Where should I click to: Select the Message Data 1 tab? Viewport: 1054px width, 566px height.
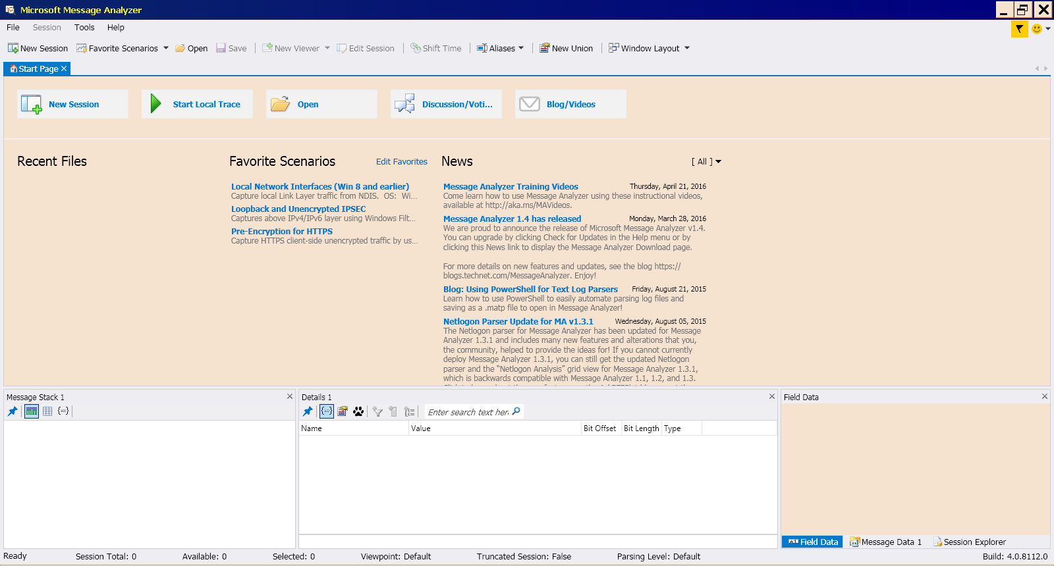(885, 542)
